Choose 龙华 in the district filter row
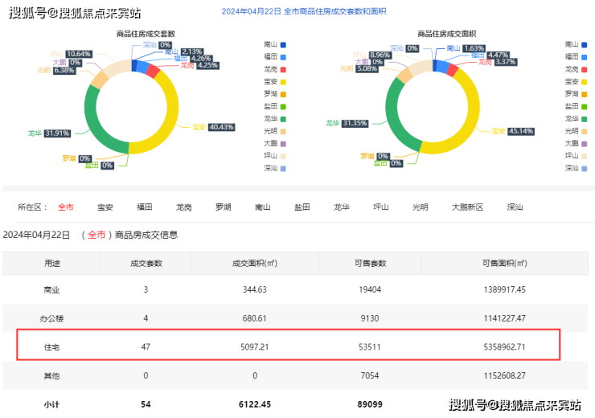Image resolution: width=595 pixels, height=418 pixels. click(342, 207)
